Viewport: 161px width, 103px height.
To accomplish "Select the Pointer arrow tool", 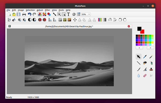I will click(138, 56).
